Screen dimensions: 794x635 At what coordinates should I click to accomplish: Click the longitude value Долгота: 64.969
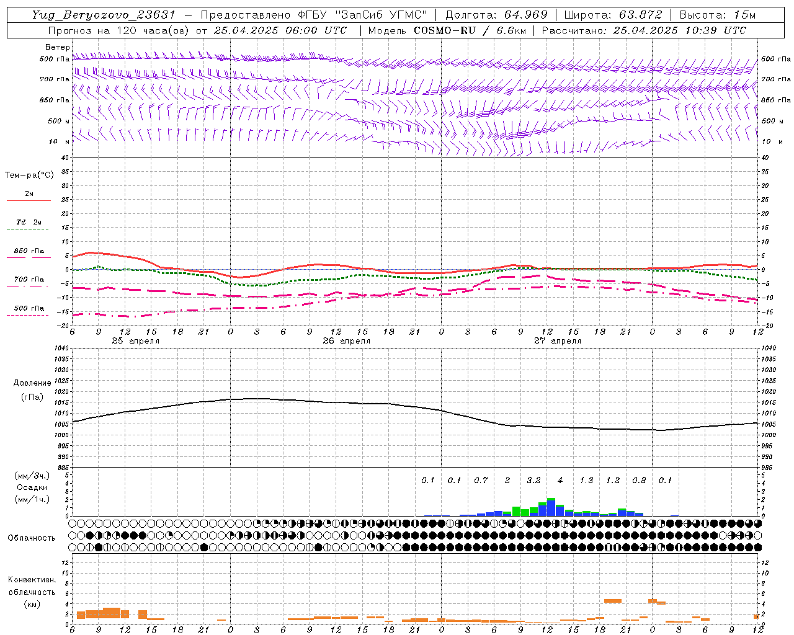tap(497, 15)
